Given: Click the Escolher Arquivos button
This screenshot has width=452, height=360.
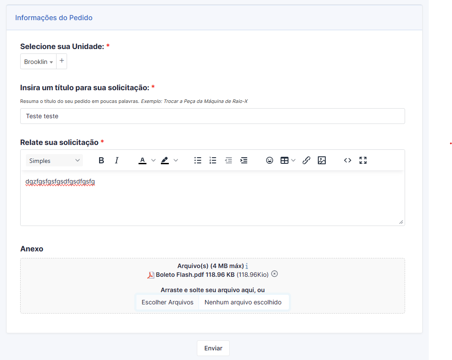Looking at the screenshot, I should (167, 302).
